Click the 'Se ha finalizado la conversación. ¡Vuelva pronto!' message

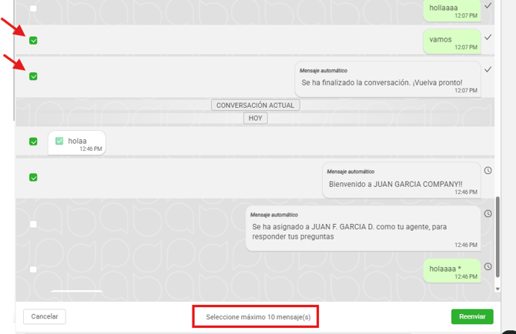click(387, 79)
